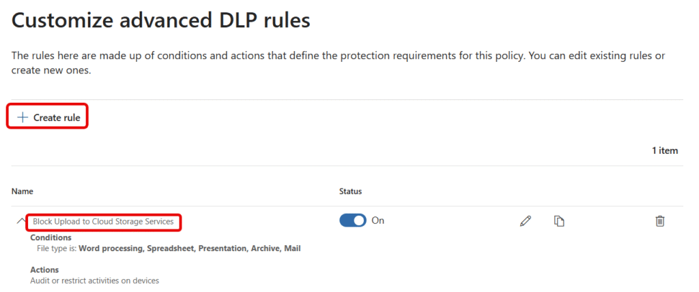Toggle the rule status switch off
Viewport: 699px width, 292px height.
pyautogui.click(x=353, y=221)
